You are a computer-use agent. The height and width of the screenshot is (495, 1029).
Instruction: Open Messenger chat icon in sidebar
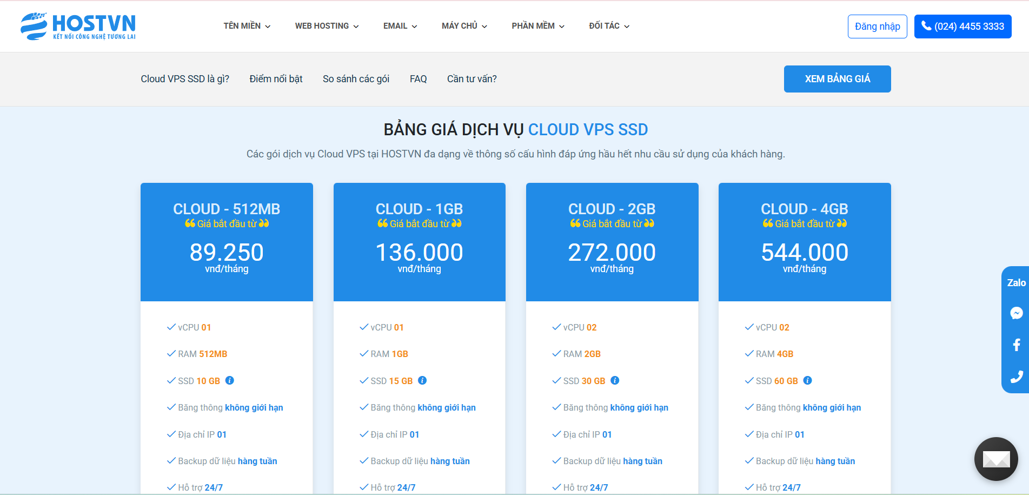click(x=1016, y=313)
